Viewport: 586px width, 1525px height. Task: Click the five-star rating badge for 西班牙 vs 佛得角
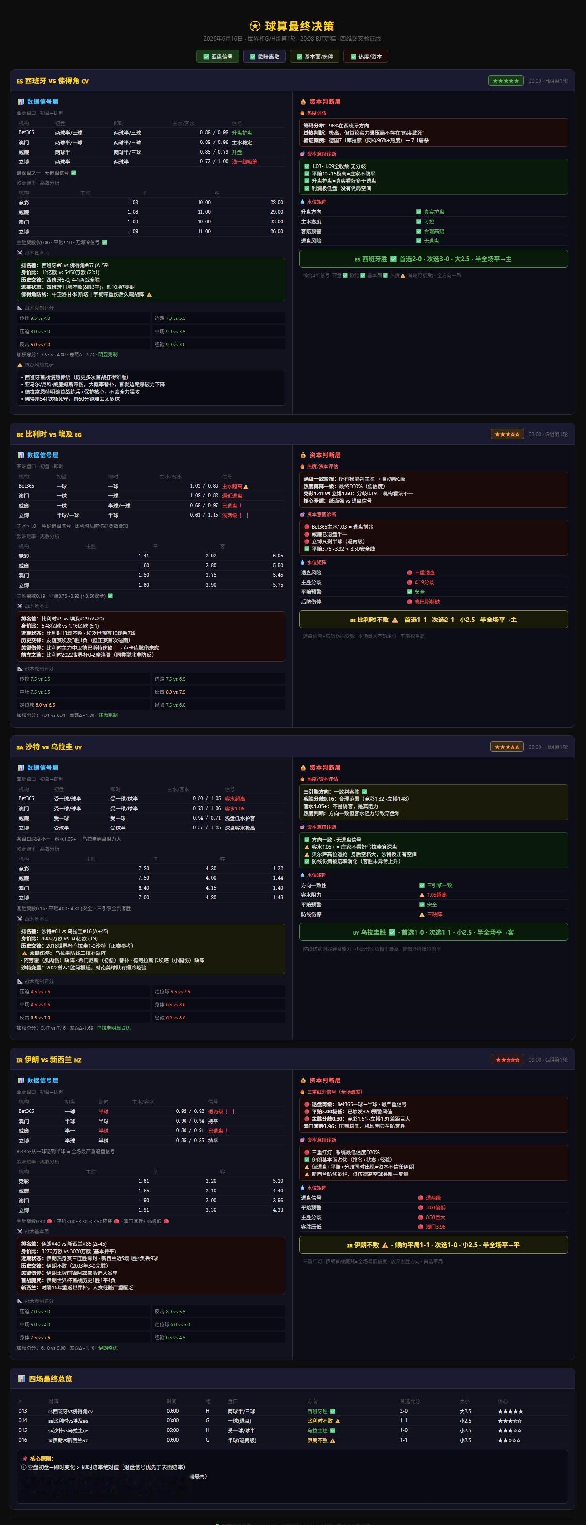[506, 80]
